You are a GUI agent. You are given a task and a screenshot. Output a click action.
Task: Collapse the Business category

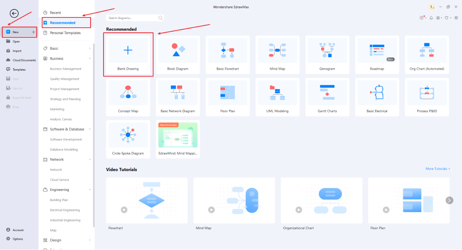[90, 59]
